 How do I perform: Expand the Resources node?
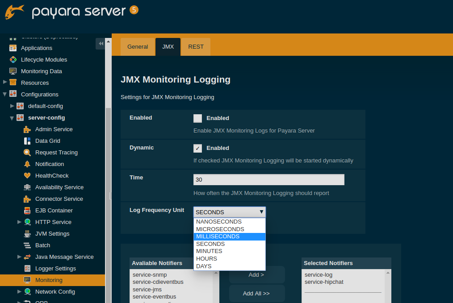click(5, 82)
